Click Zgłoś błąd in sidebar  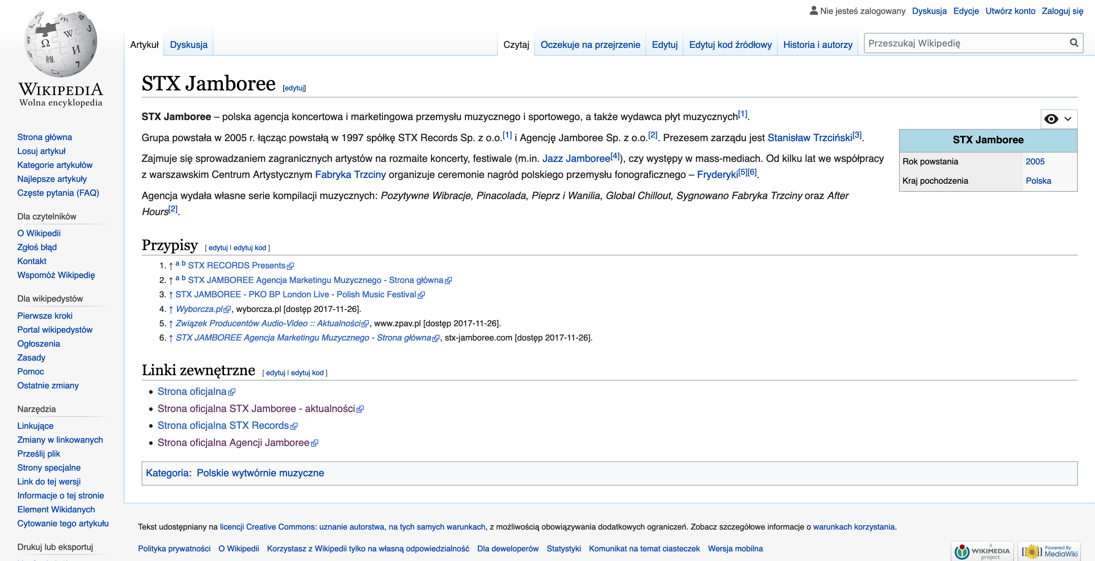coord(36,247)
